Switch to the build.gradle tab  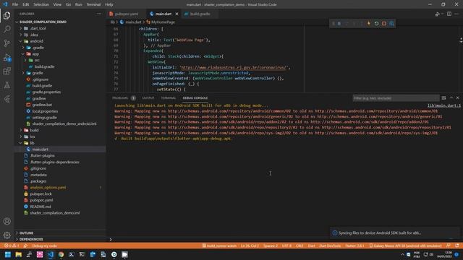[x=200, y=14]
